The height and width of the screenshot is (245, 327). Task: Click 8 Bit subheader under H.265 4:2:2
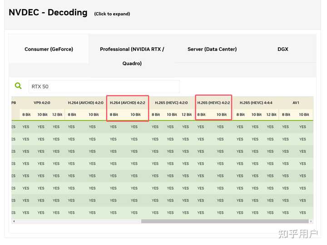pos(202,115)
